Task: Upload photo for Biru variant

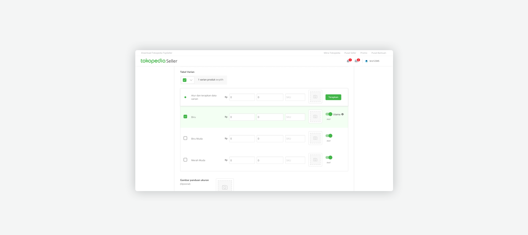Action: tap(315, 117)
